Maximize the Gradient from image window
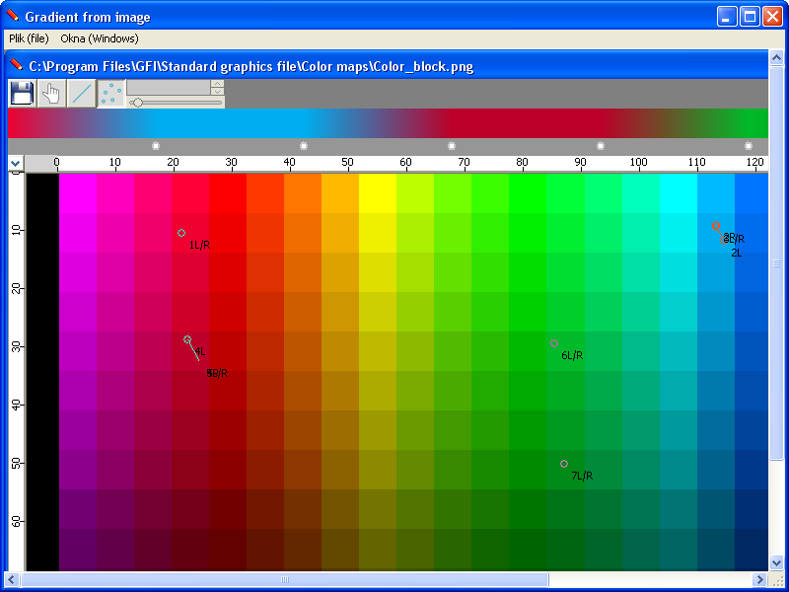 click(750, 17)
